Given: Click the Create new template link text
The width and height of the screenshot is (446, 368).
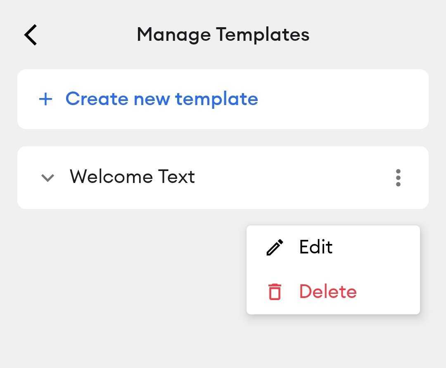Looking at the screenshot, I should [162, 99].
